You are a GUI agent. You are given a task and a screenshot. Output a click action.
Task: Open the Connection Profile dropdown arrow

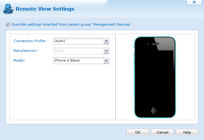pos(107,41)
